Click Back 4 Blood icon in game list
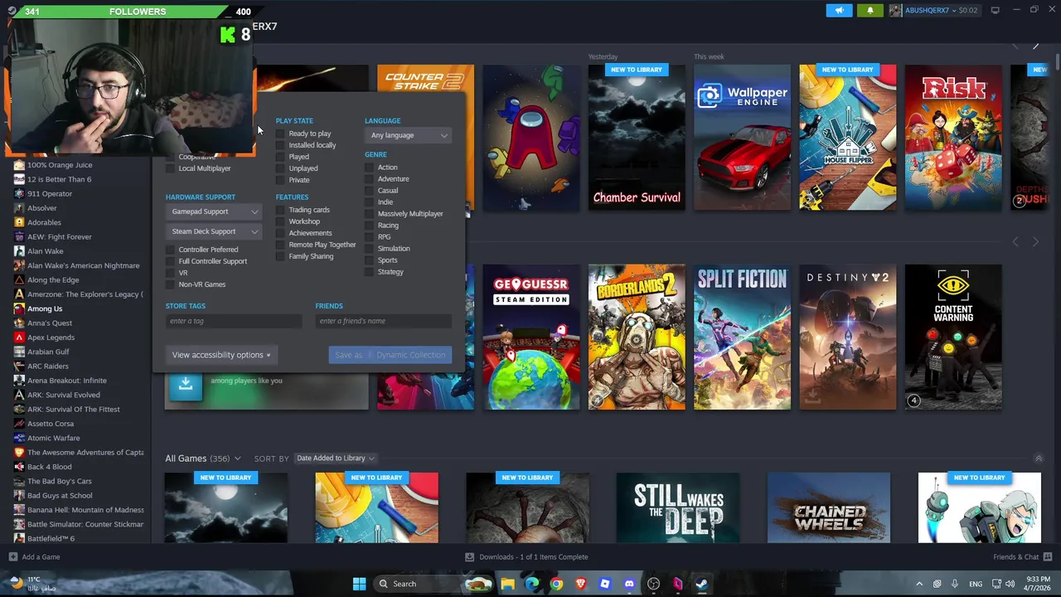The width and height of the screenshot is (1061, 597). 19,467
